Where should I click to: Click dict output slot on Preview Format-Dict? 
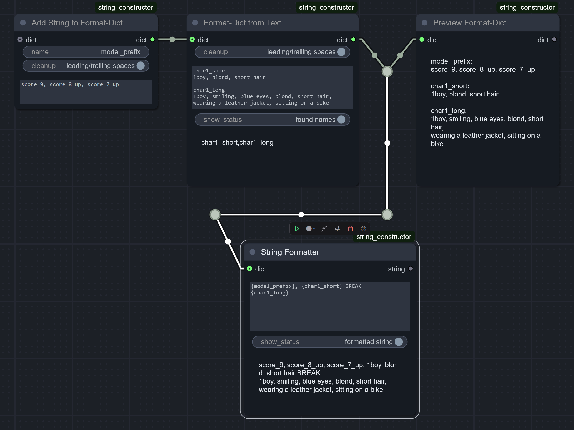(554, 40)
